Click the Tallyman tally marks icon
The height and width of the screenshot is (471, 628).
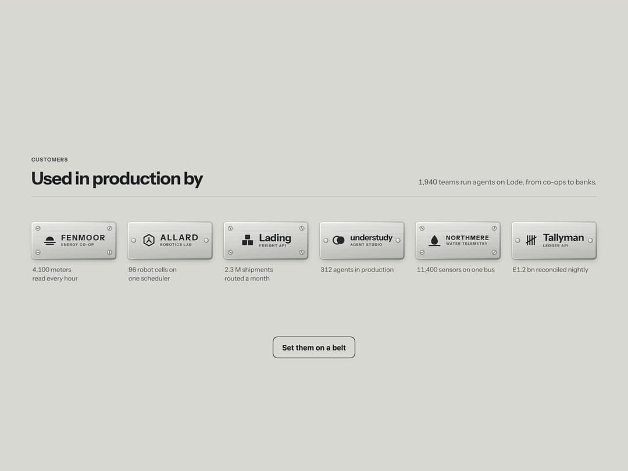click(x=531, y=240)
